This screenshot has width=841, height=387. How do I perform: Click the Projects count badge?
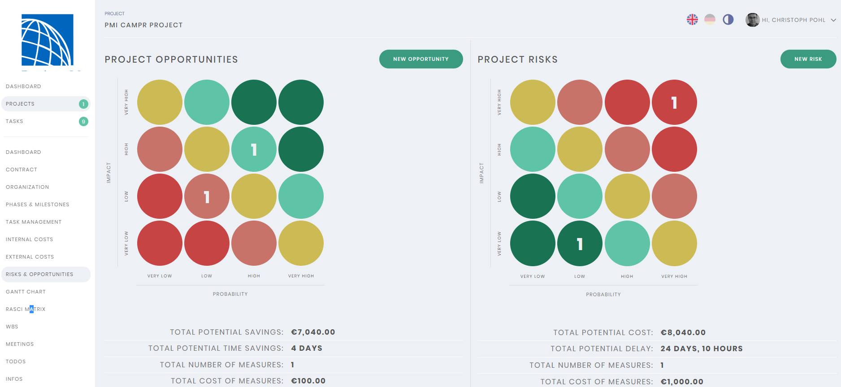(x=83, y=104)
